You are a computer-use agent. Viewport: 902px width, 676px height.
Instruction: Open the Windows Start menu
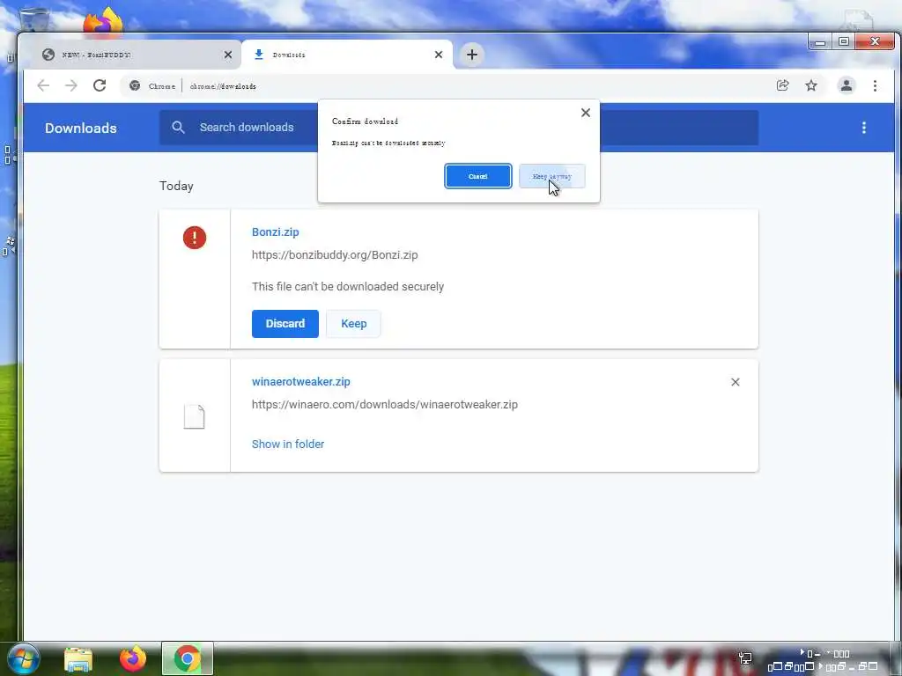(x=22, y=658)
